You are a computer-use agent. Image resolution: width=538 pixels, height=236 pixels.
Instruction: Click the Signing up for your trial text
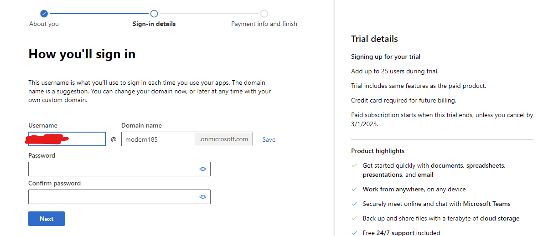point(386,56)
